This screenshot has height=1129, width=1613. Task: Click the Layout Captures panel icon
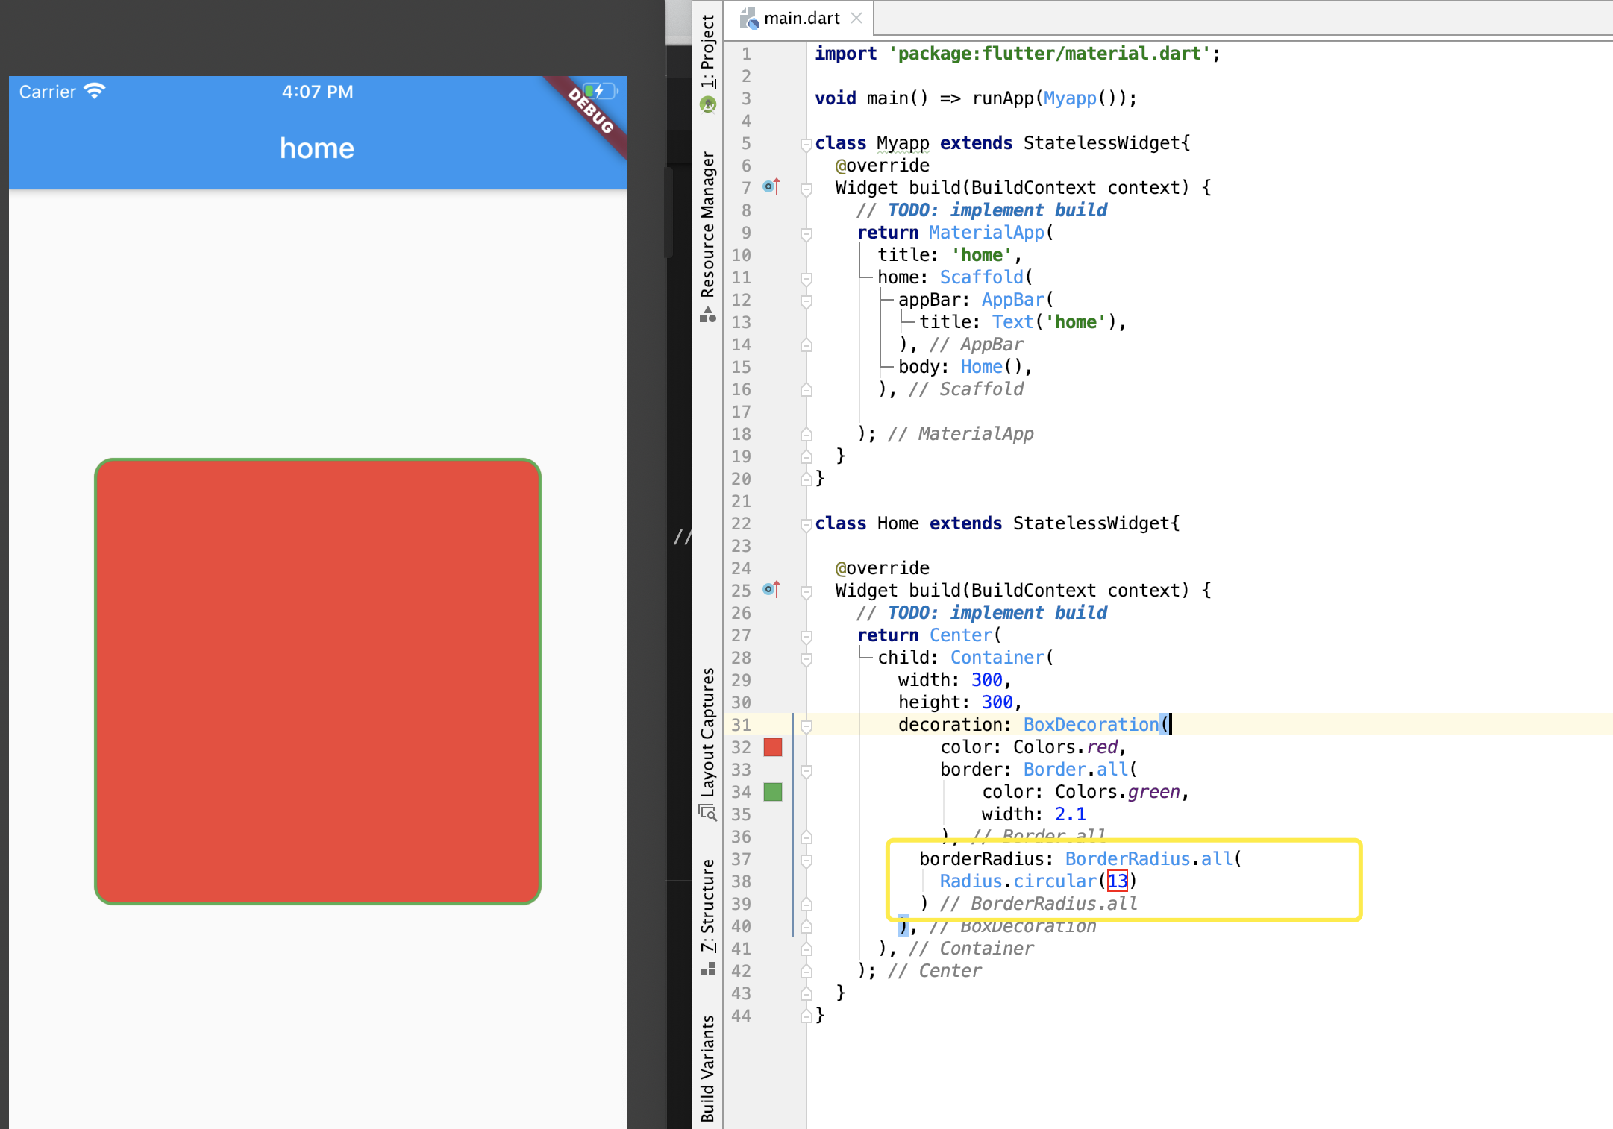coord(708,813)
